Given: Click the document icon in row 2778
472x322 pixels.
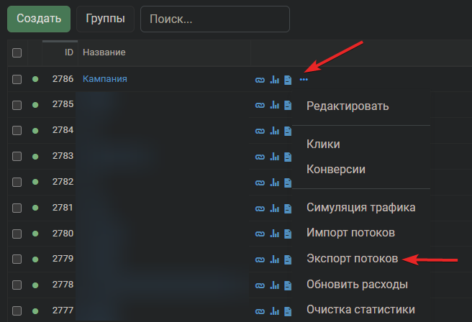Looking at the screenshot, I should tap(288, 285).
